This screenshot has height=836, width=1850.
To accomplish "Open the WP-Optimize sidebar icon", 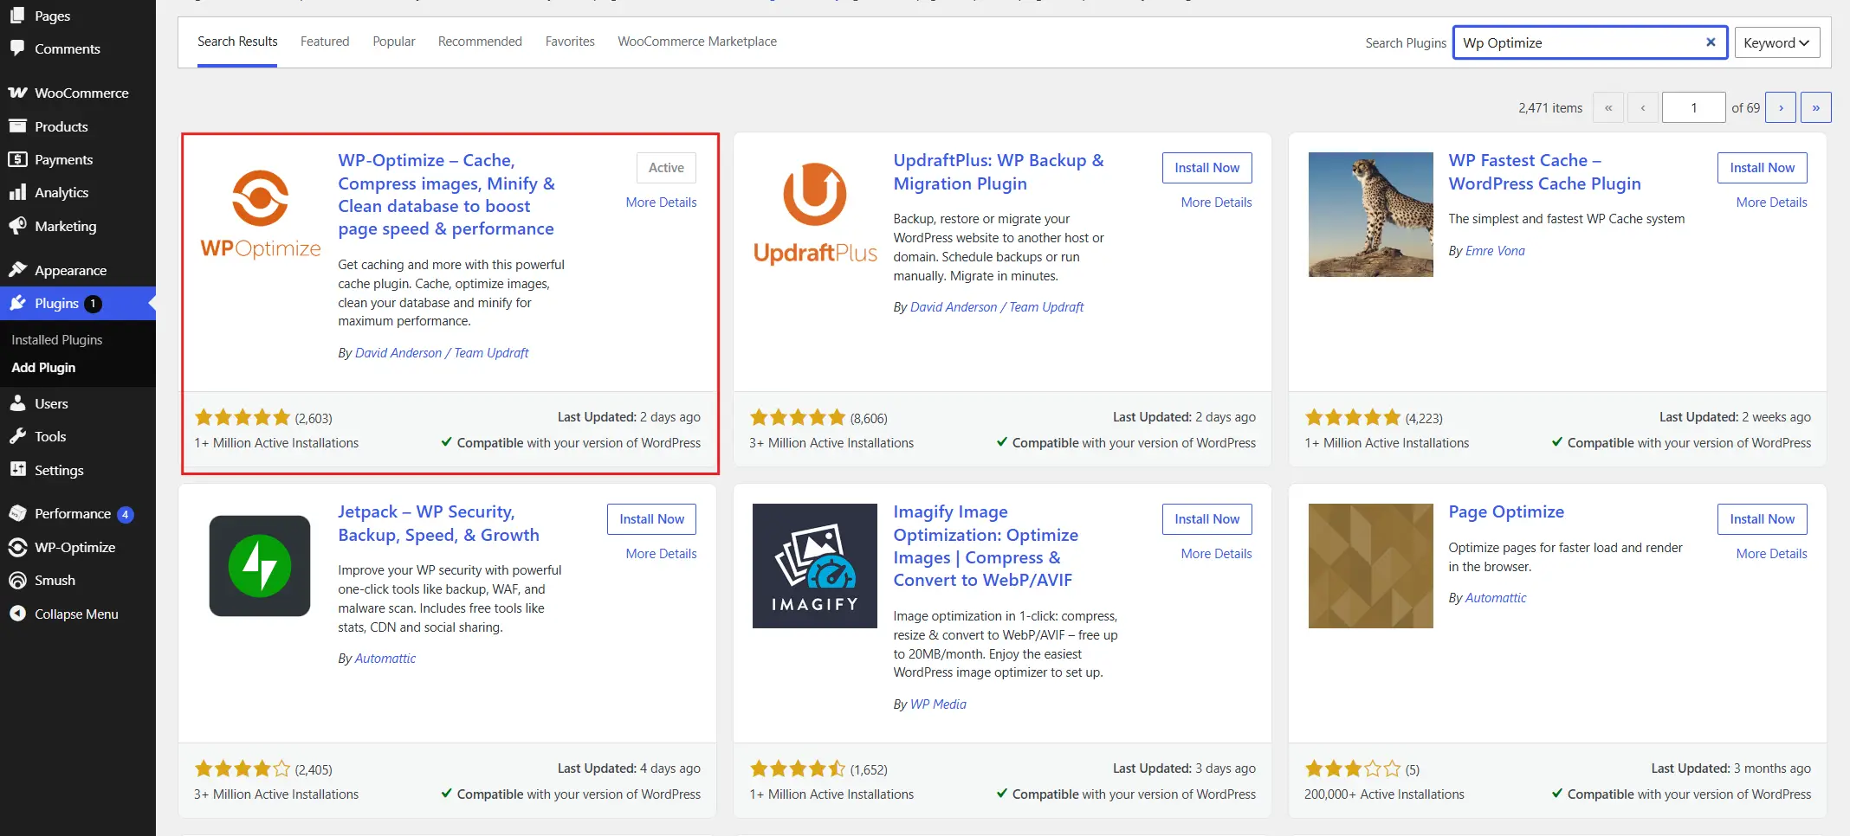I will [x=17, y=547].
